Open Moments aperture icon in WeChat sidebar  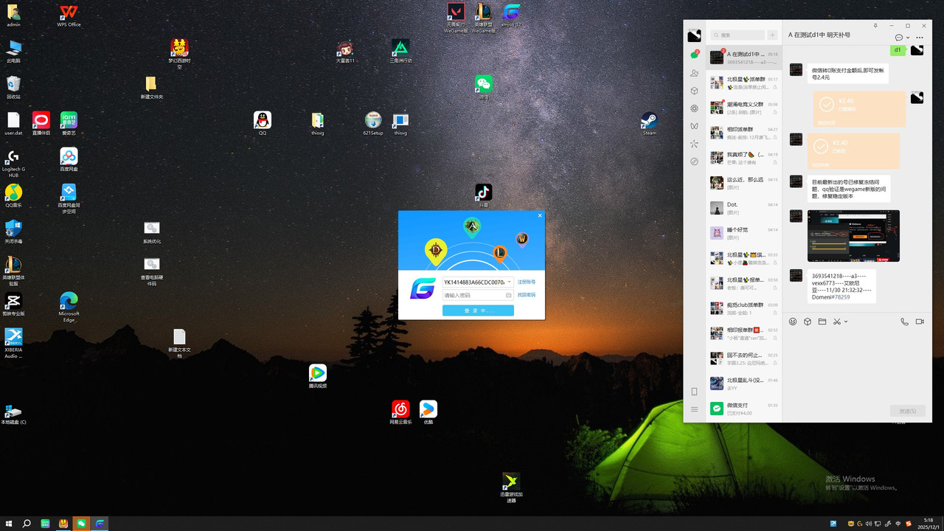(x=694, y=108)
